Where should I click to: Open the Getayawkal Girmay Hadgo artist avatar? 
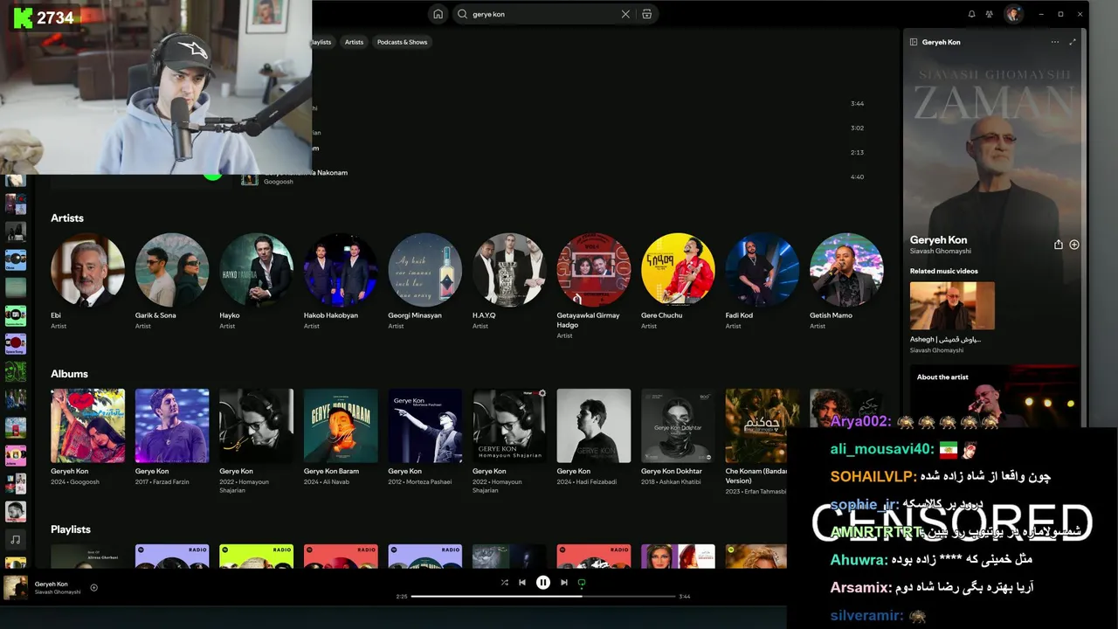(594, 269)
